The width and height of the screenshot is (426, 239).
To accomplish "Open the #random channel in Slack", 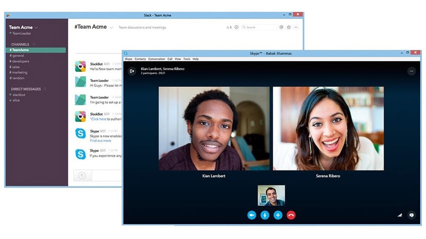I will click(x=17, y=78).
